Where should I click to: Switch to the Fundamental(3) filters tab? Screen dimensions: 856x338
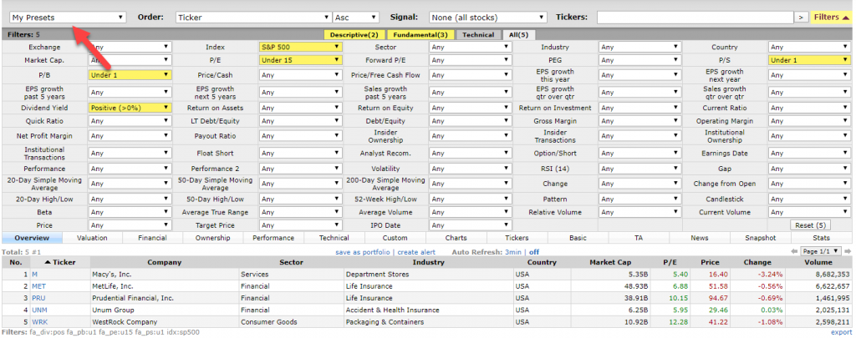point(420,35)
